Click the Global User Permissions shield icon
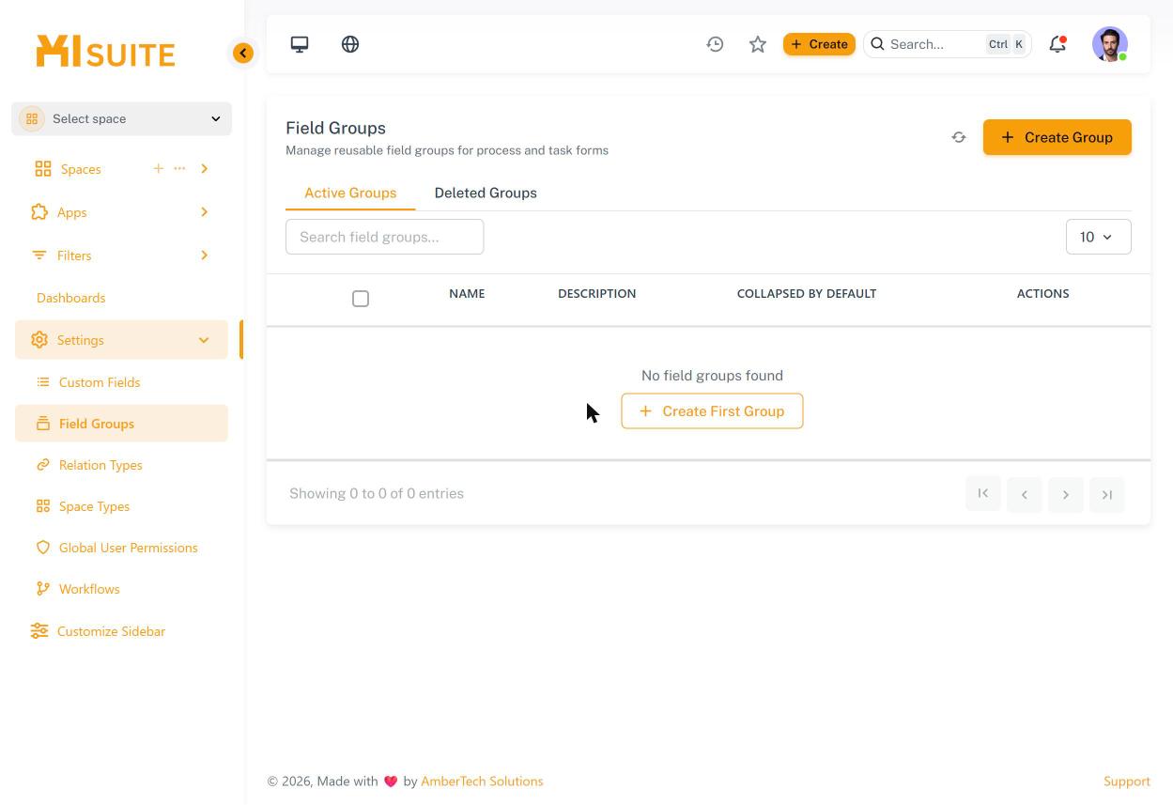 [x=43, y=548]
